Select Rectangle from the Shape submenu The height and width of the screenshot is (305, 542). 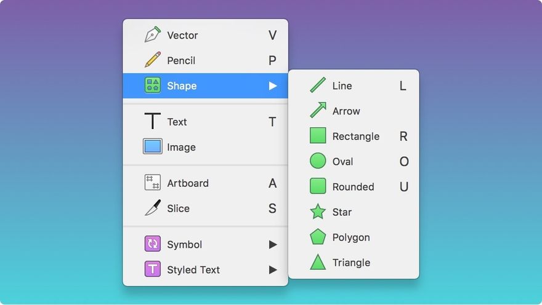354,137
